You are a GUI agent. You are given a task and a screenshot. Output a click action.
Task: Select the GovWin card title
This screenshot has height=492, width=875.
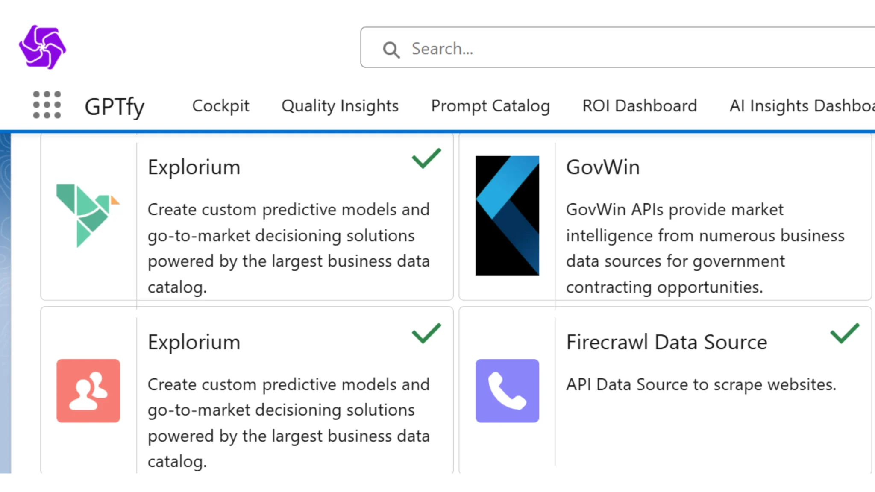[x=603, y=167]
